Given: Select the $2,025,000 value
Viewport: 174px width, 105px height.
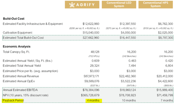Looking at the screenshot, I should coord(166,33).
